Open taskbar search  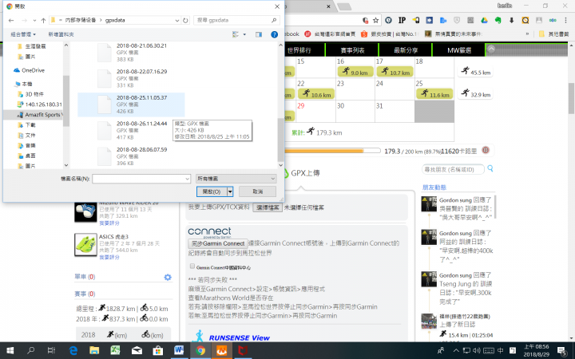tap(31, 350)
